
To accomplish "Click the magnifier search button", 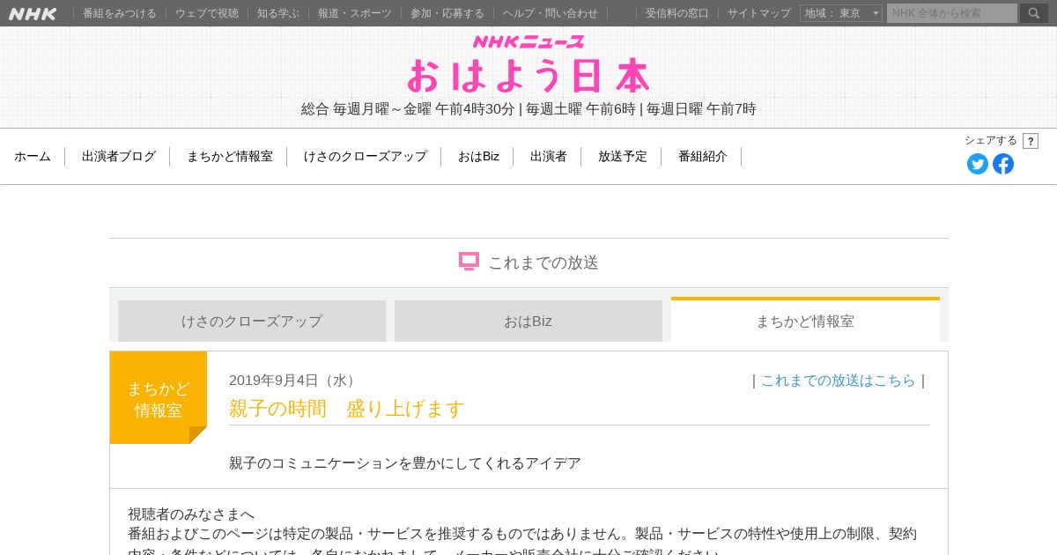I will point(1034,13).
